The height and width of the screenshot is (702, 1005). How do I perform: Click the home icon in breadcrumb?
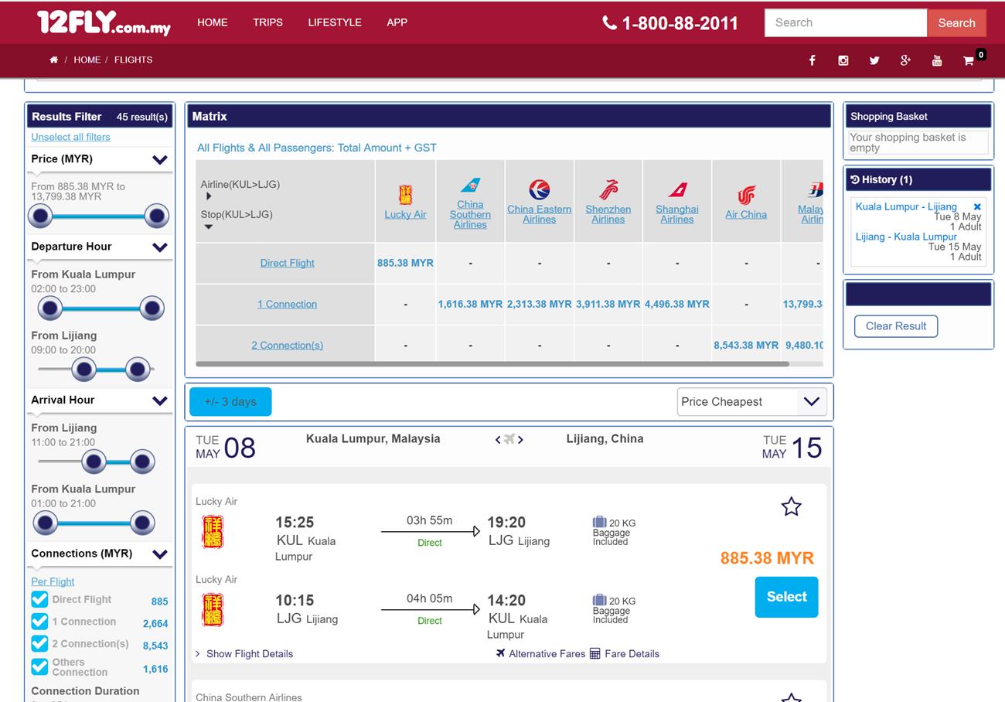coord(53,60)
